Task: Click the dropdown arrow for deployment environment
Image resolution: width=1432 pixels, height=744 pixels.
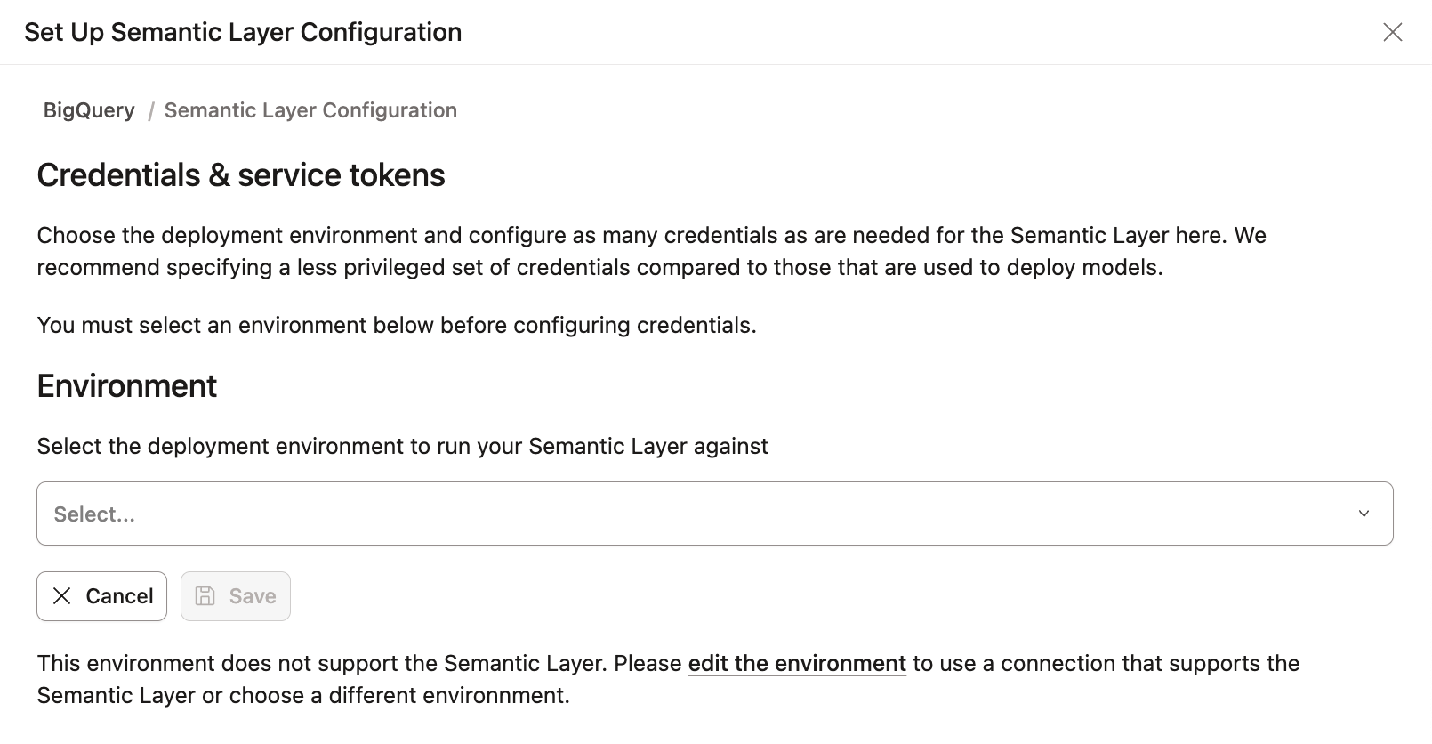Action: 1363,513
